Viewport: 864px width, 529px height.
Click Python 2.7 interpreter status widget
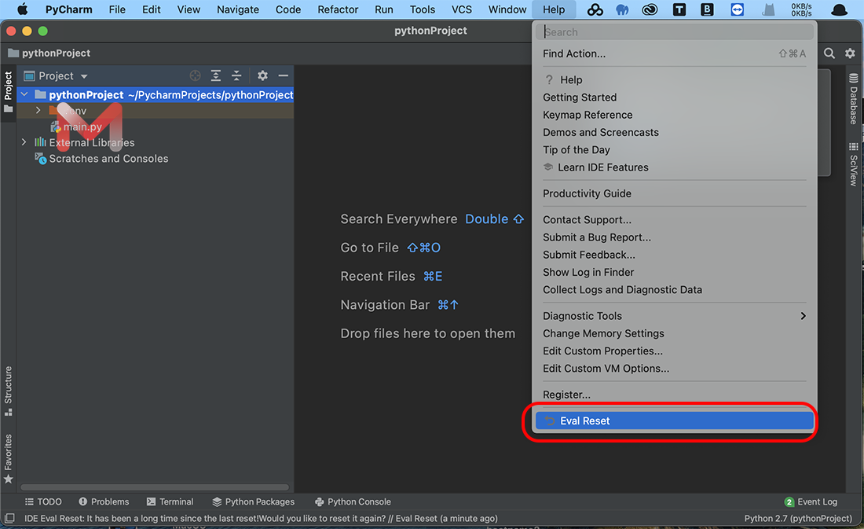(x=798, y=519)
